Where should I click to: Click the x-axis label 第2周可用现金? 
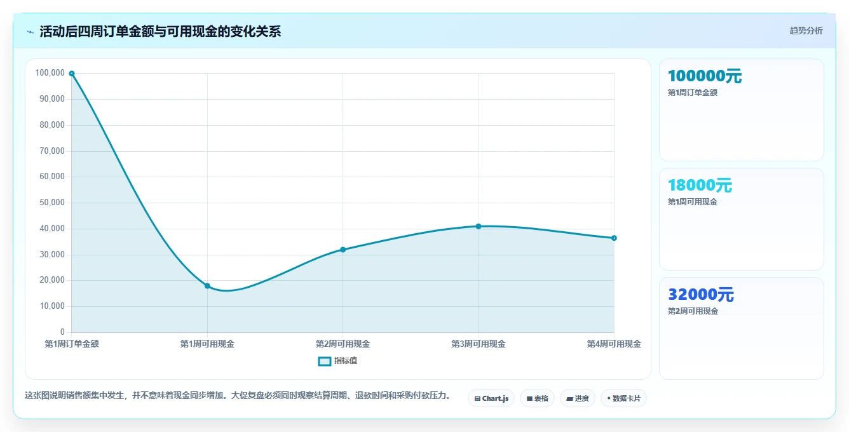(x=343, y=344)
